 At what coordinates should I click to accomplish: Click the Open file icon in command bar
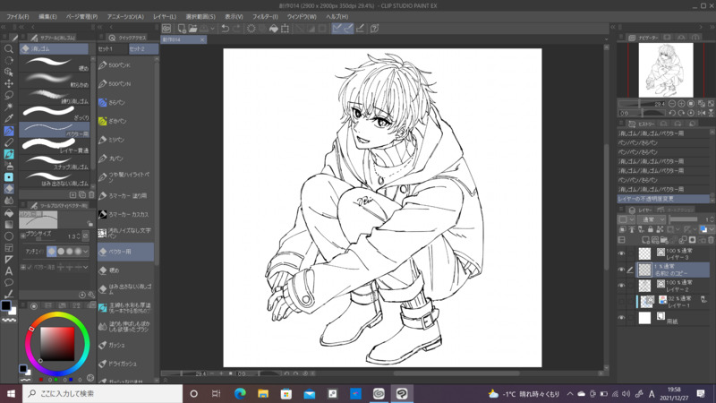click(x=193, y=29)
